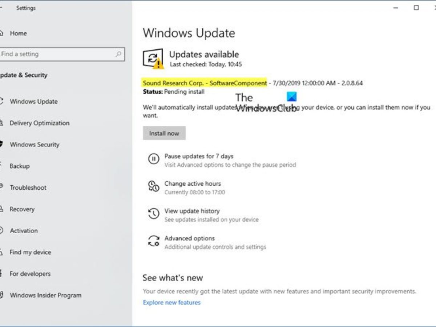Click the Windows Security shield icon

pyautogui.click(x=1, y=145)
